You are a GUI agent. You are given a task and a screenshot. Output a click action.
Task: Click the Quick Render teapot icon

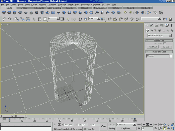(x=170, y=19)
